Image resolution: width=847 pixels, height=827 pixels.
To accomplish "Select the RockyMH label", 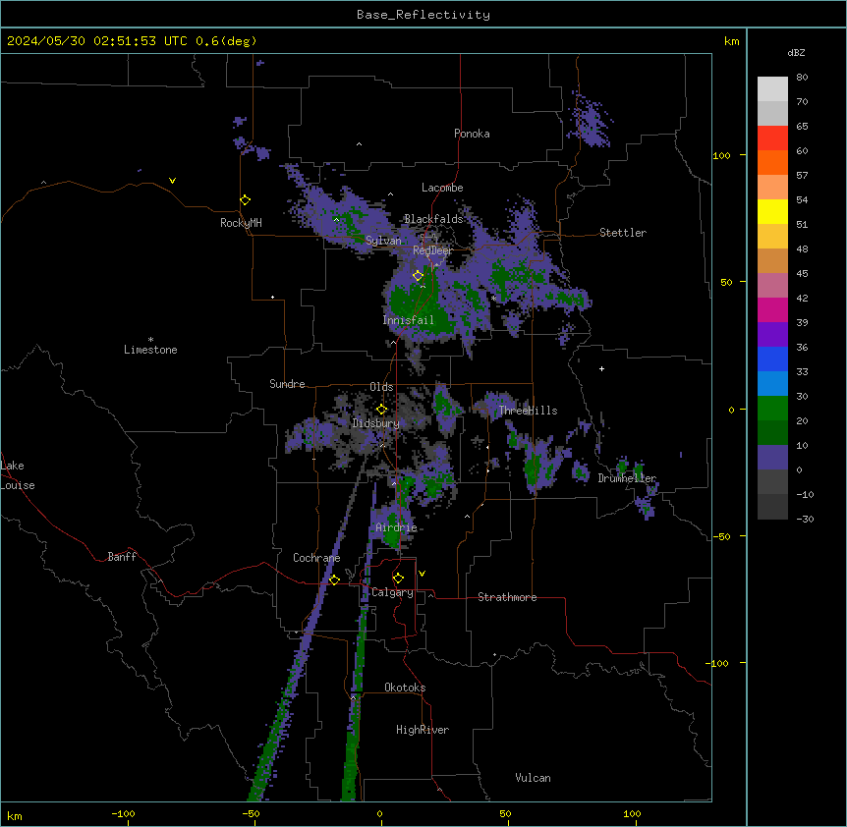I will (x=241, y=223).
